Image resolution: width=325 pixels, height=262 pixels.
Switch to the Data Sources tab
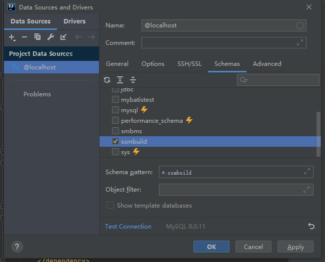(30, 21)
